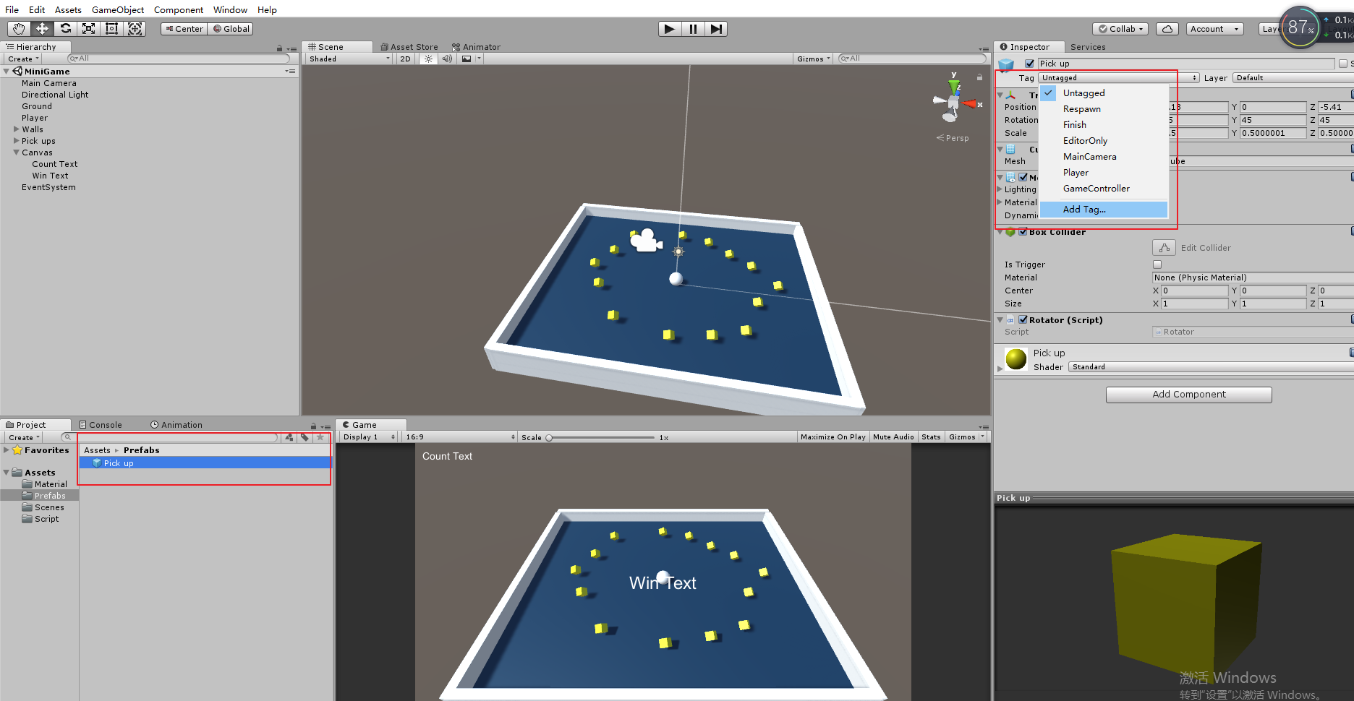Switch to the Services tab
This screenshot has height=701, width=1354.
[1088, 47]
